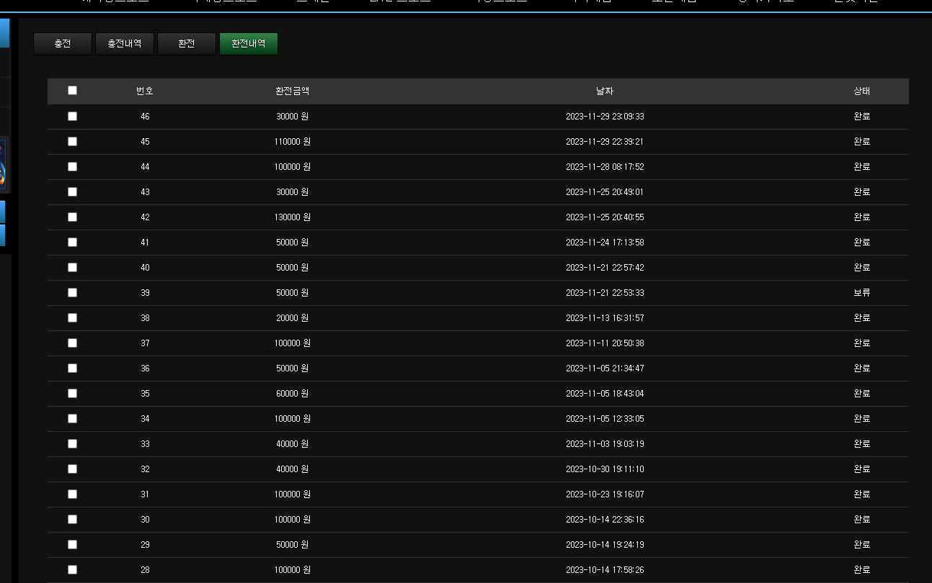Image resolution: width=932 pixels, height=583 pixels.
Task: Click the 날짜 column header
Action: point(605,91)
